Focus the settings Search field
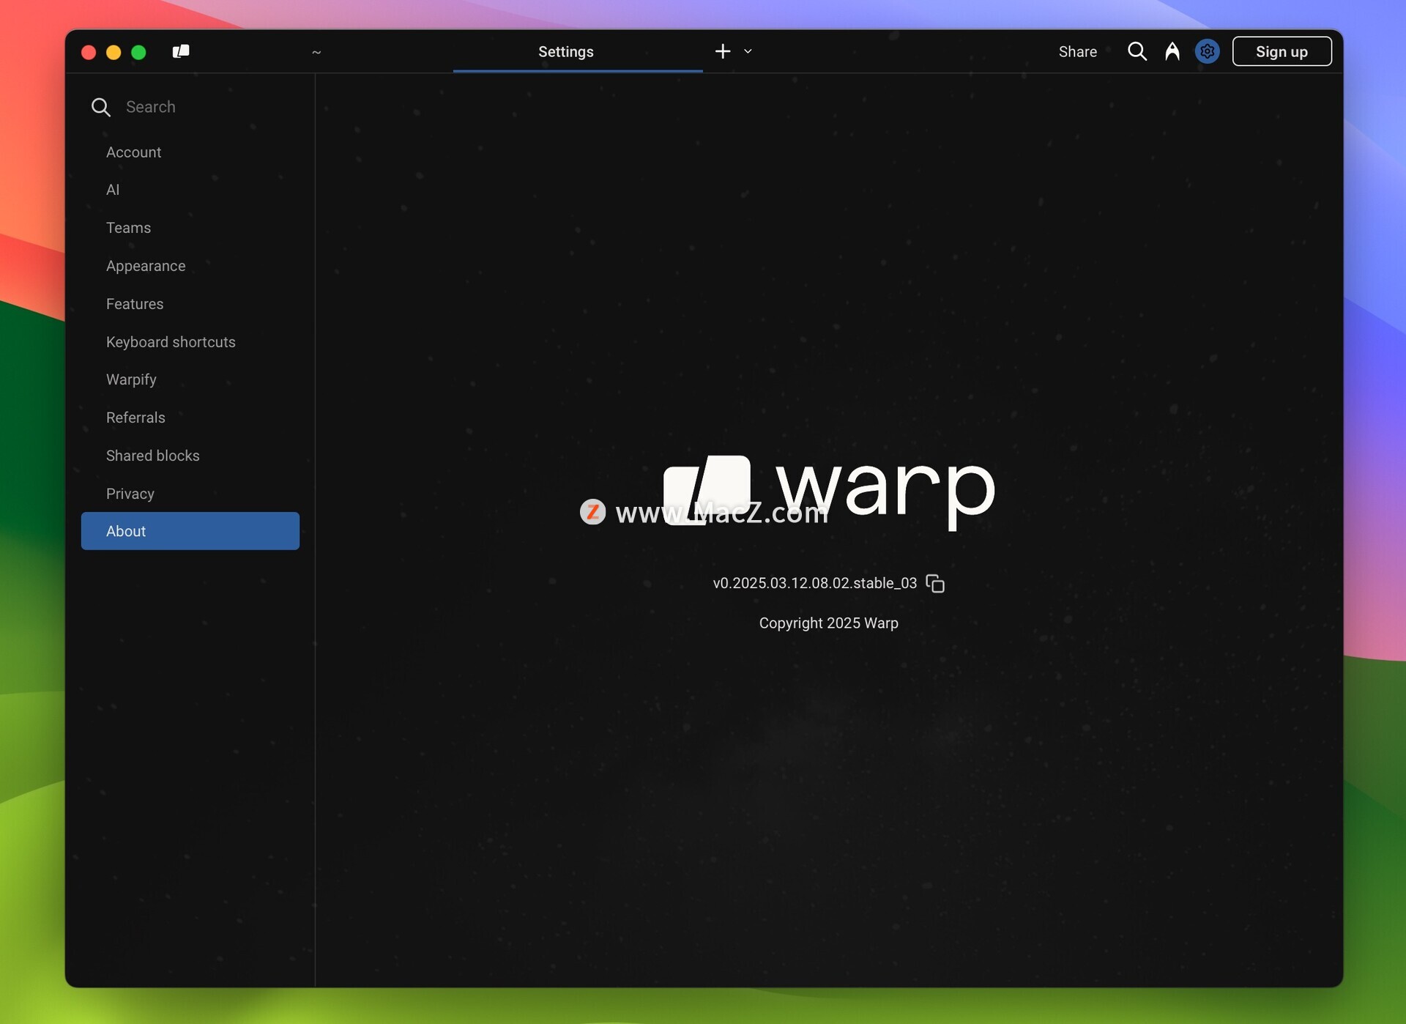Screen dimensions: 1406x1024 [190, 107]
